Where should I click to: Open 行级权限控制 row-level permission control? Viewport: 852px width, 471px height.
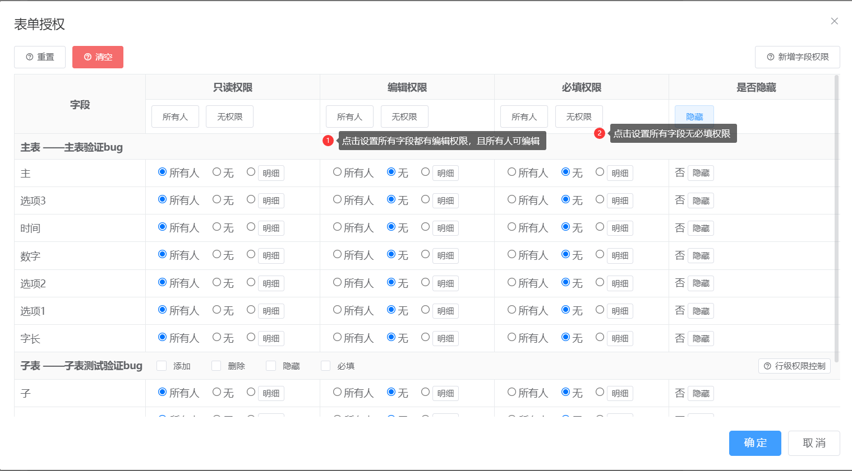794,366
